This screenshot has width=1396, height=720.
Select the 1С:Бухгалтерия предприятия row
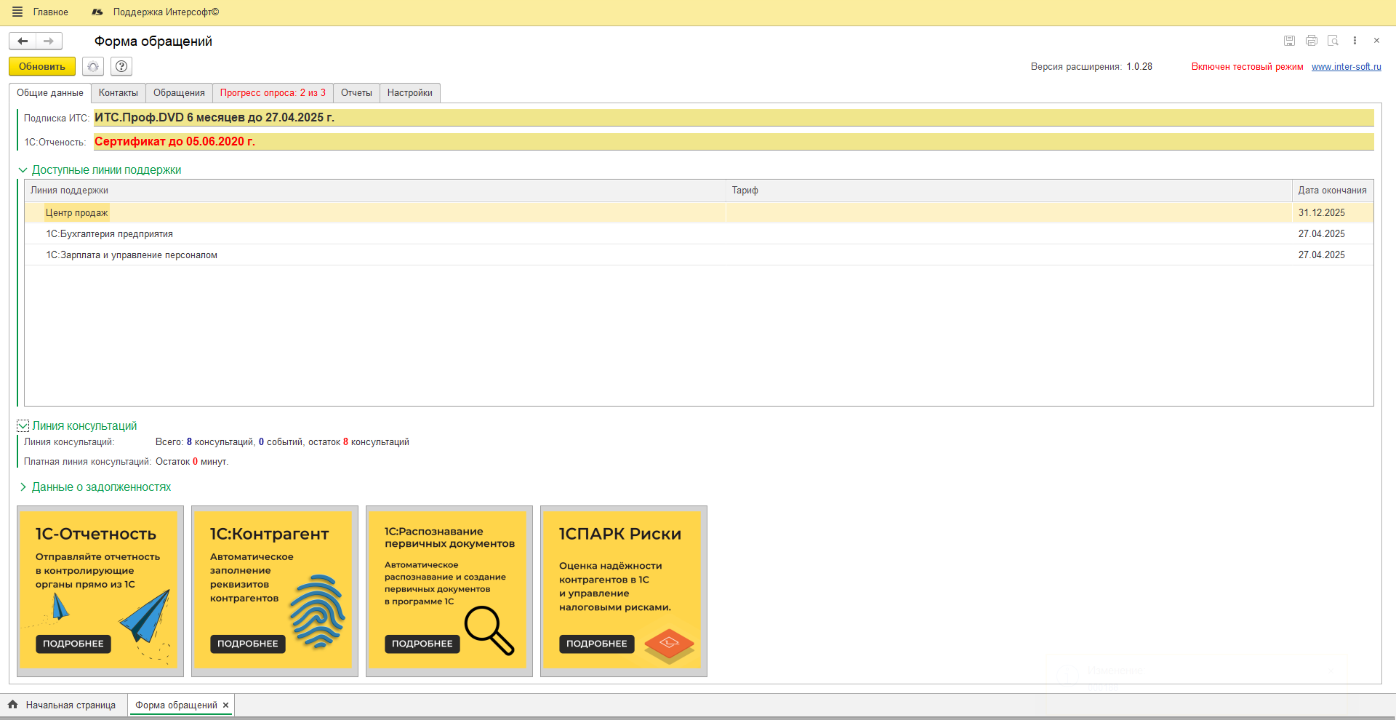point(699,234)
